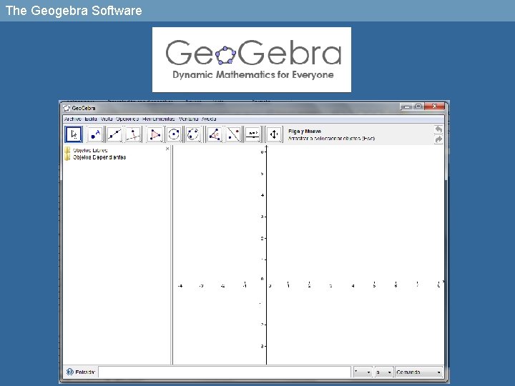This screenshot has height=386, width=515.
Task: Select the Line through Two Points tool
Action: coord(114,134)
